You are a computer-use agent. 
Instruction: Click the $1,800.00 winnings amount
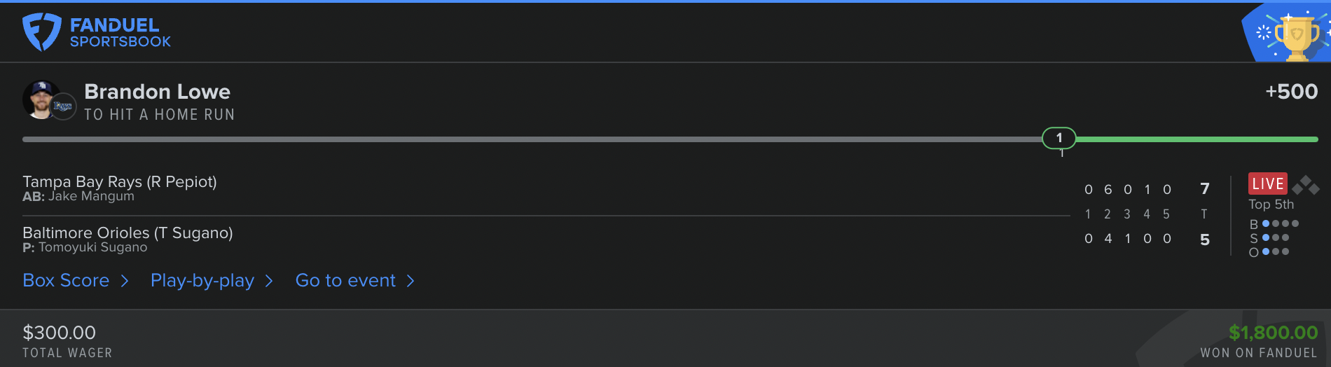1274,333
